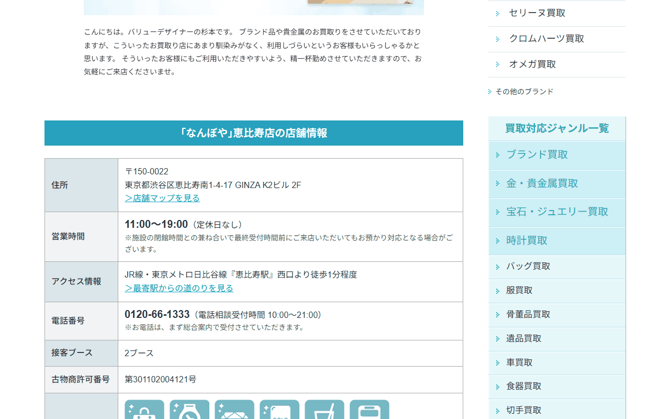Click the arrow bullet beside 遺品買取
Viewport: 670px width, 419px height.
(498, 339)
